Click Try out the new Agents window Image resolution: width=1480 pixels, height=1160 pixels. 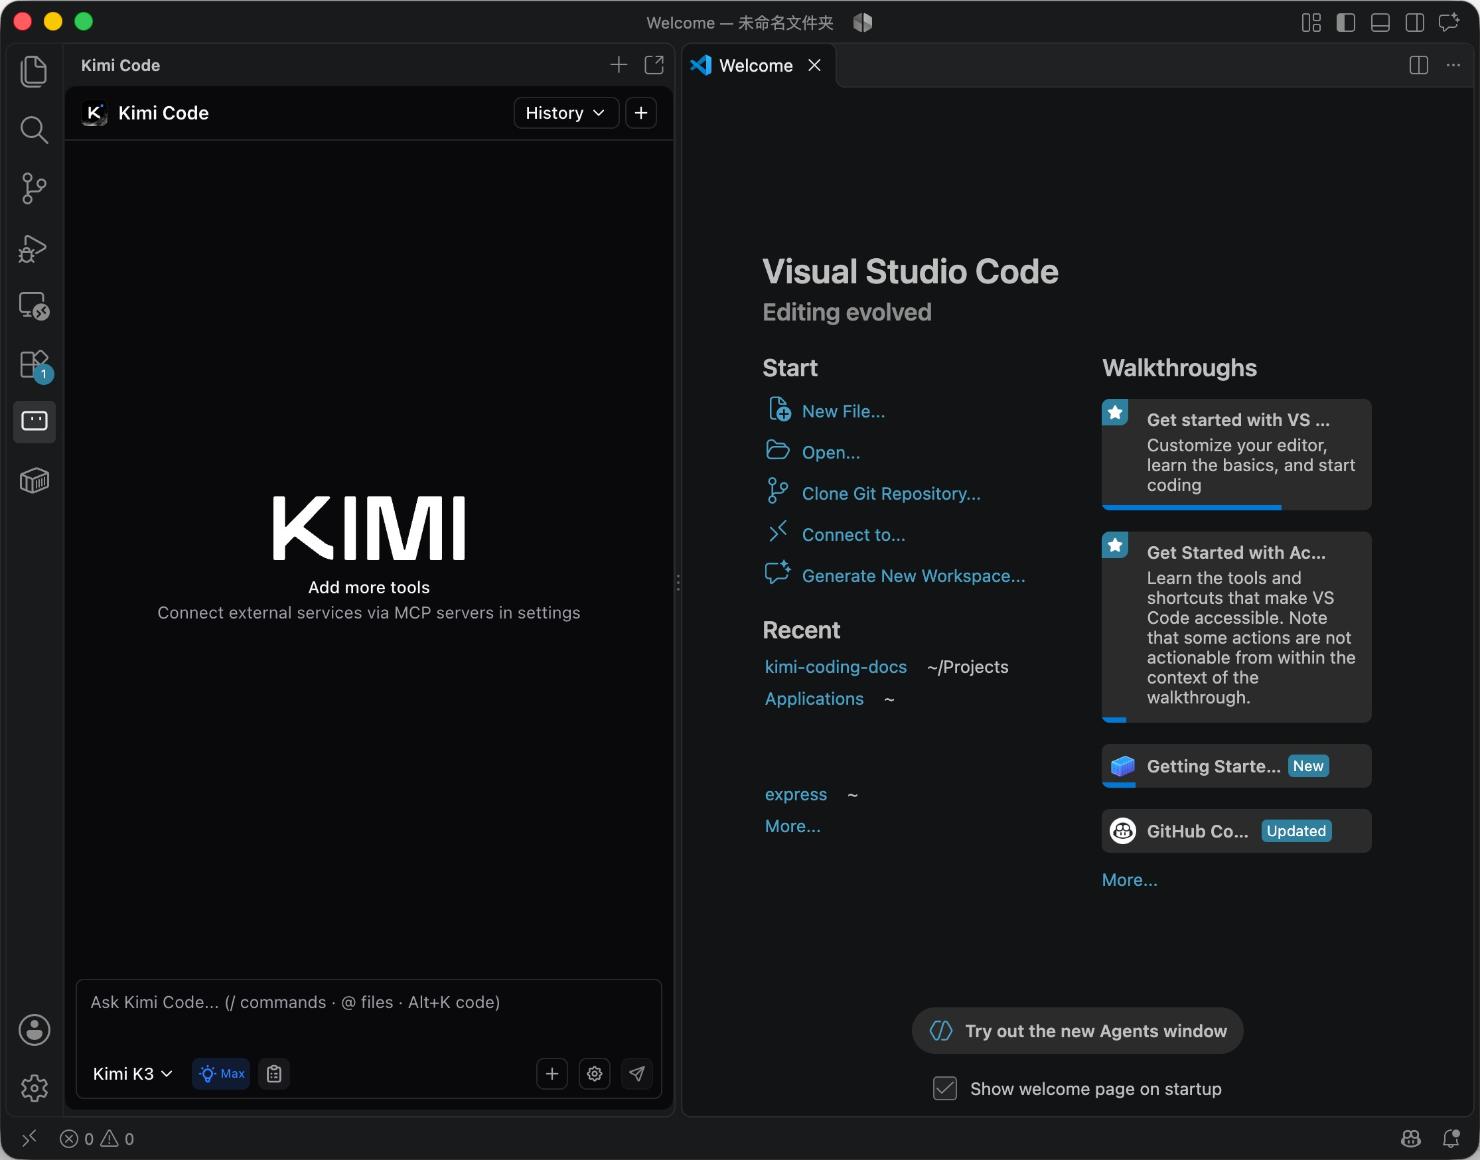pyautogui.click(x=1077, y=1031)
